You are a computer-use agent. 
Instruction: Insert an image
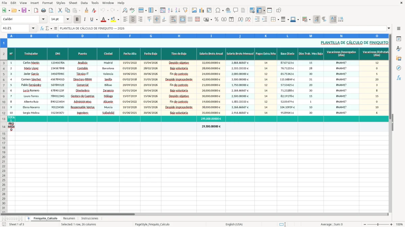tap(194, 10)
